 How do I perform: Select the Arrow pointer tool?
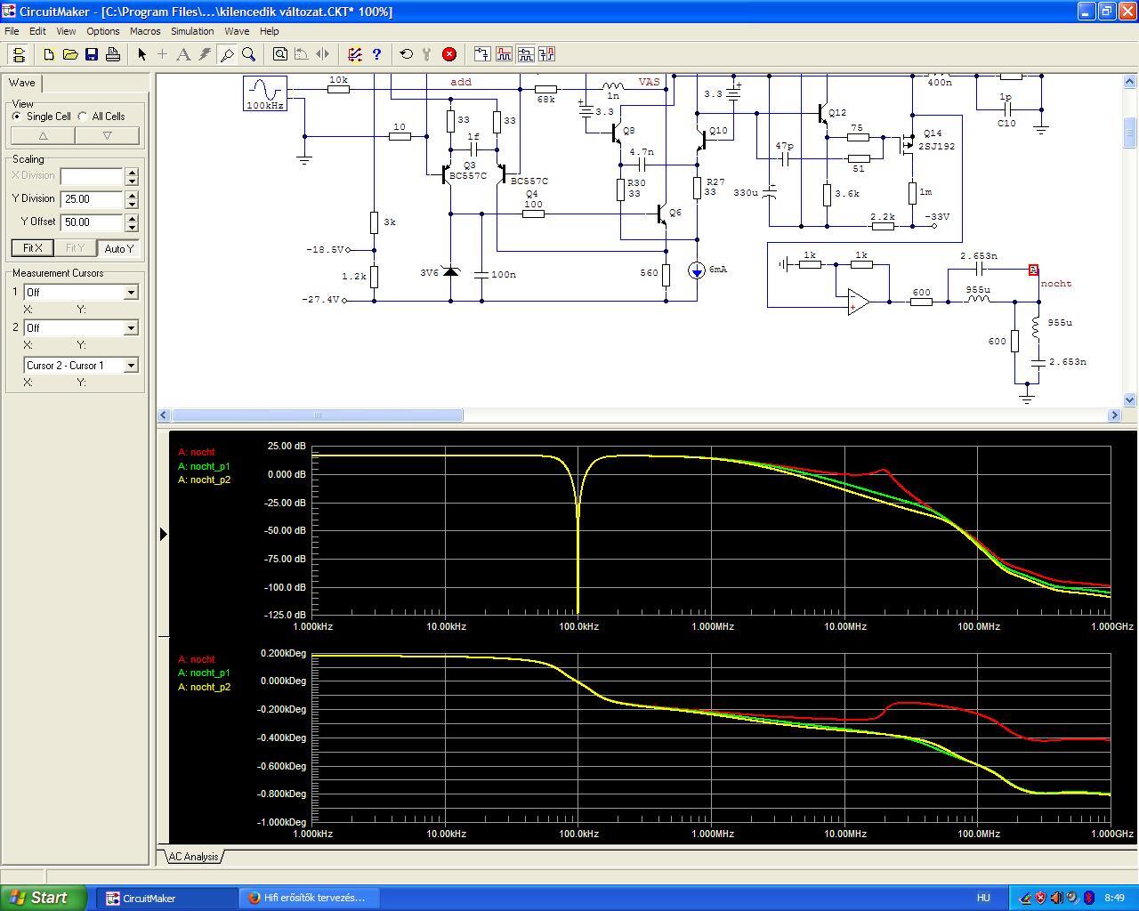pyautogui.click(x=141, y=54)
